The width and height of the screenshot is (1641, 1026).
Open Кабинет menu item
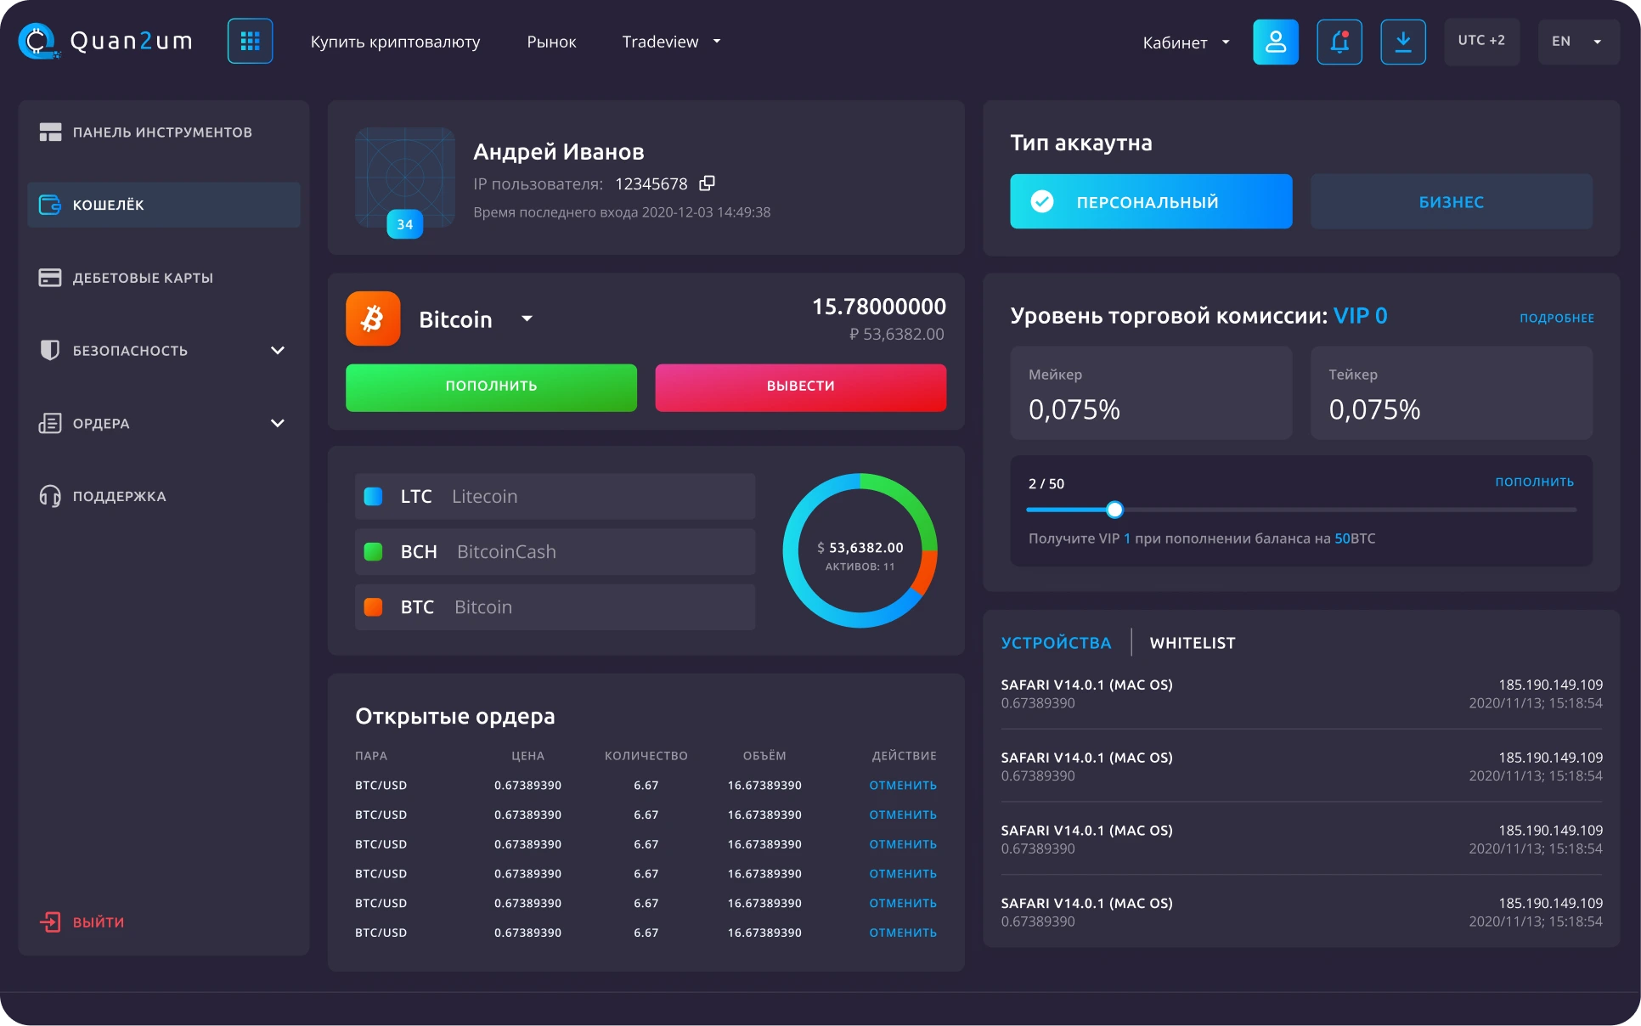[x=1175, y=42]
